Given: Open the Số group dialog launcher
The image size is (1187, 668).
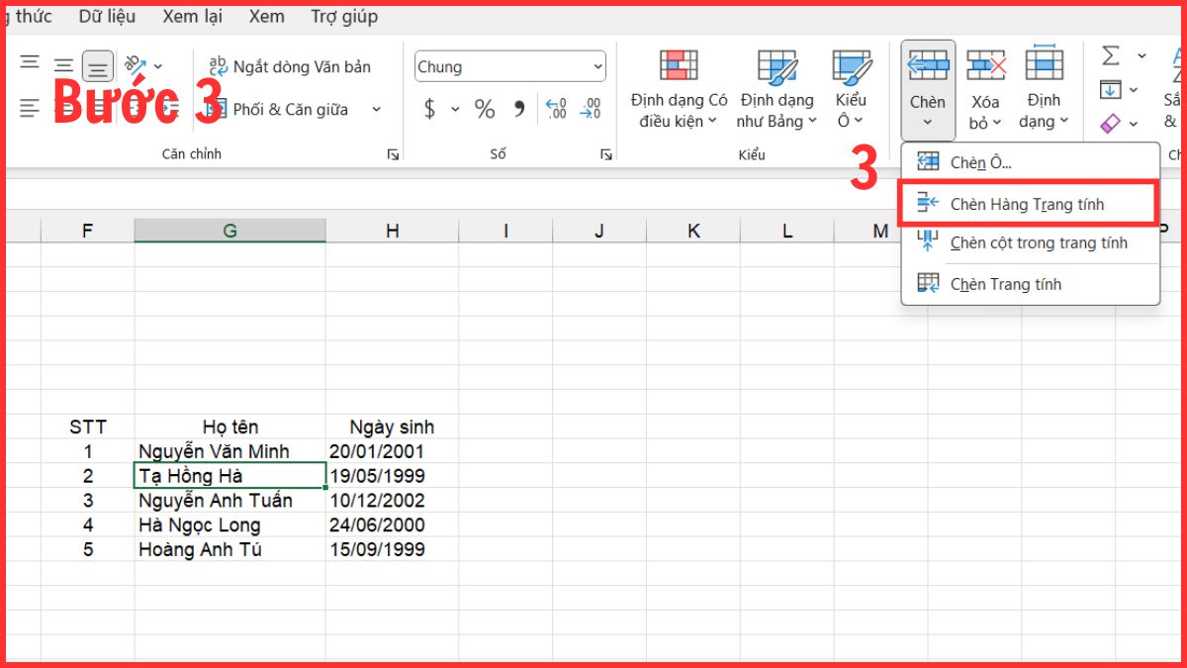Looking at the screenshot, I should [605, 154].
